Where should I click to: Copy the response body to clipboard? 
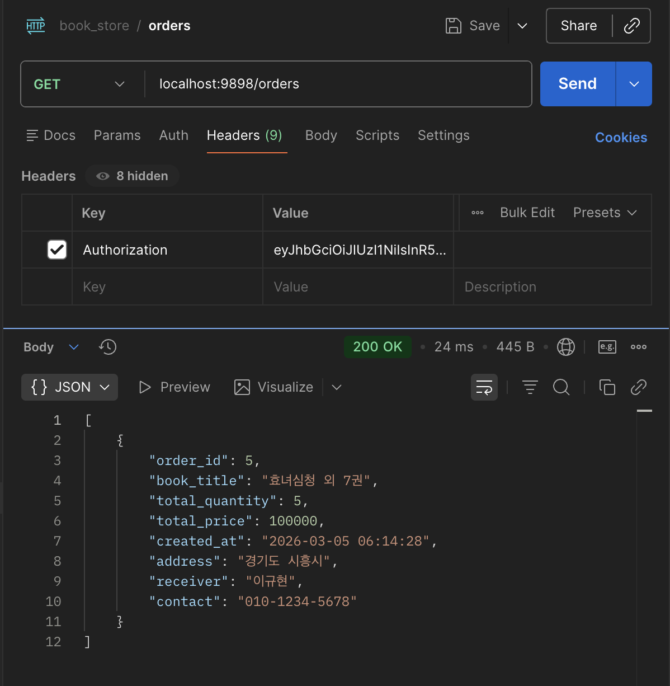point(607,387)
